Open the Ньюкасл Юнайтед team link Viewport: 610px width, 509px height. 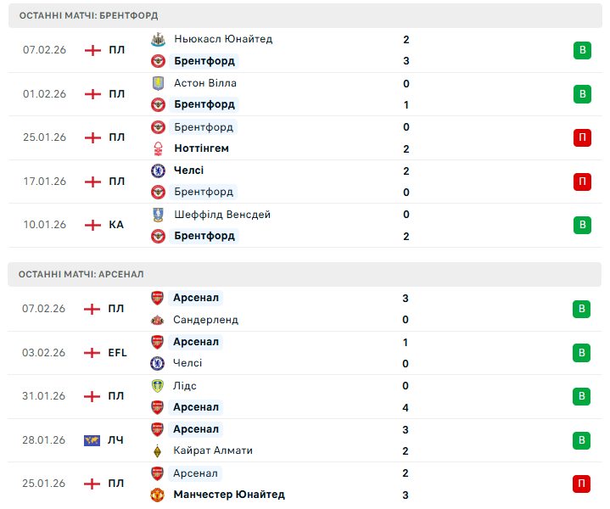(x=222, y=39)
